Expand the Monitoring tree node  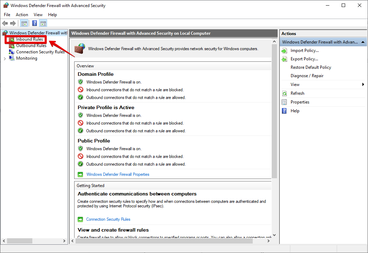pos(5,59)
